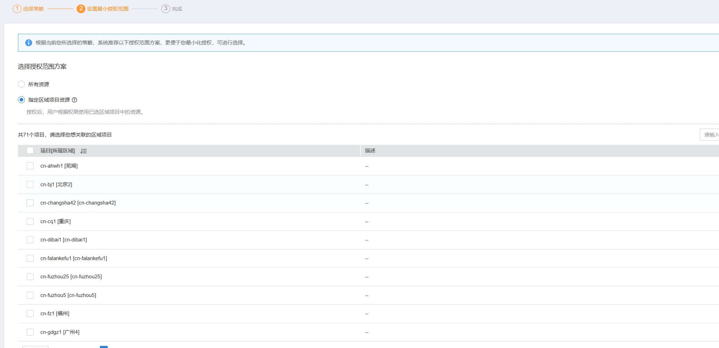Click the project search input field
The height and width of the screenshot is (348, 719).
click(x=710, y=135)
